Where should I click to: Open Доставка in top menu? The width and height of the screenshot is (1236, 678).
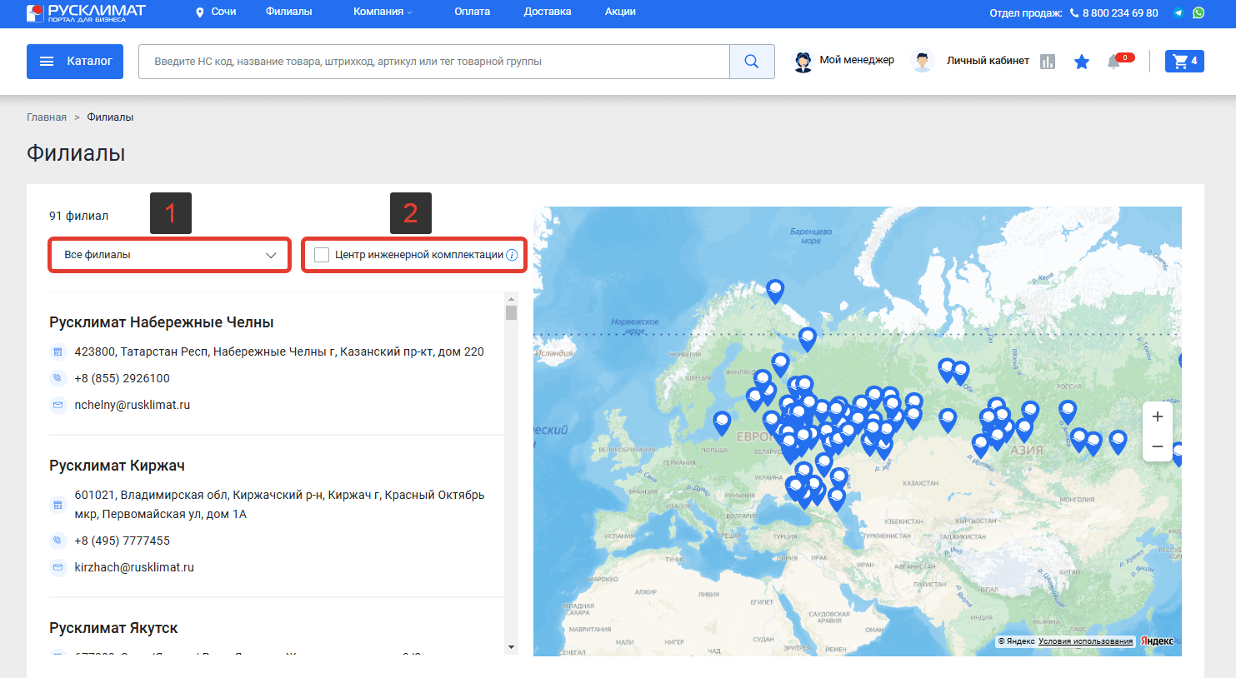point(548,12)
